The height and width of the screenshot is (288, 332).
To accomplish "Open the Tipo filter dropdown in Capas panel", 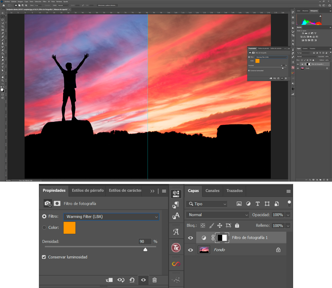I will click(206, 204).
